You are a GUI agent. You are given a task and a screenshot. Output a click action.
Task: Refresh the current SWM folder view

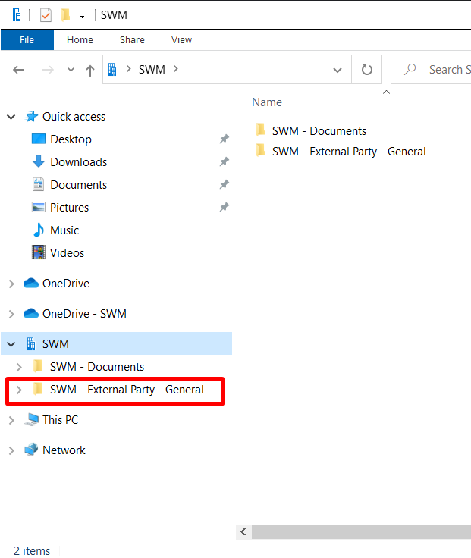click(367, 70)
